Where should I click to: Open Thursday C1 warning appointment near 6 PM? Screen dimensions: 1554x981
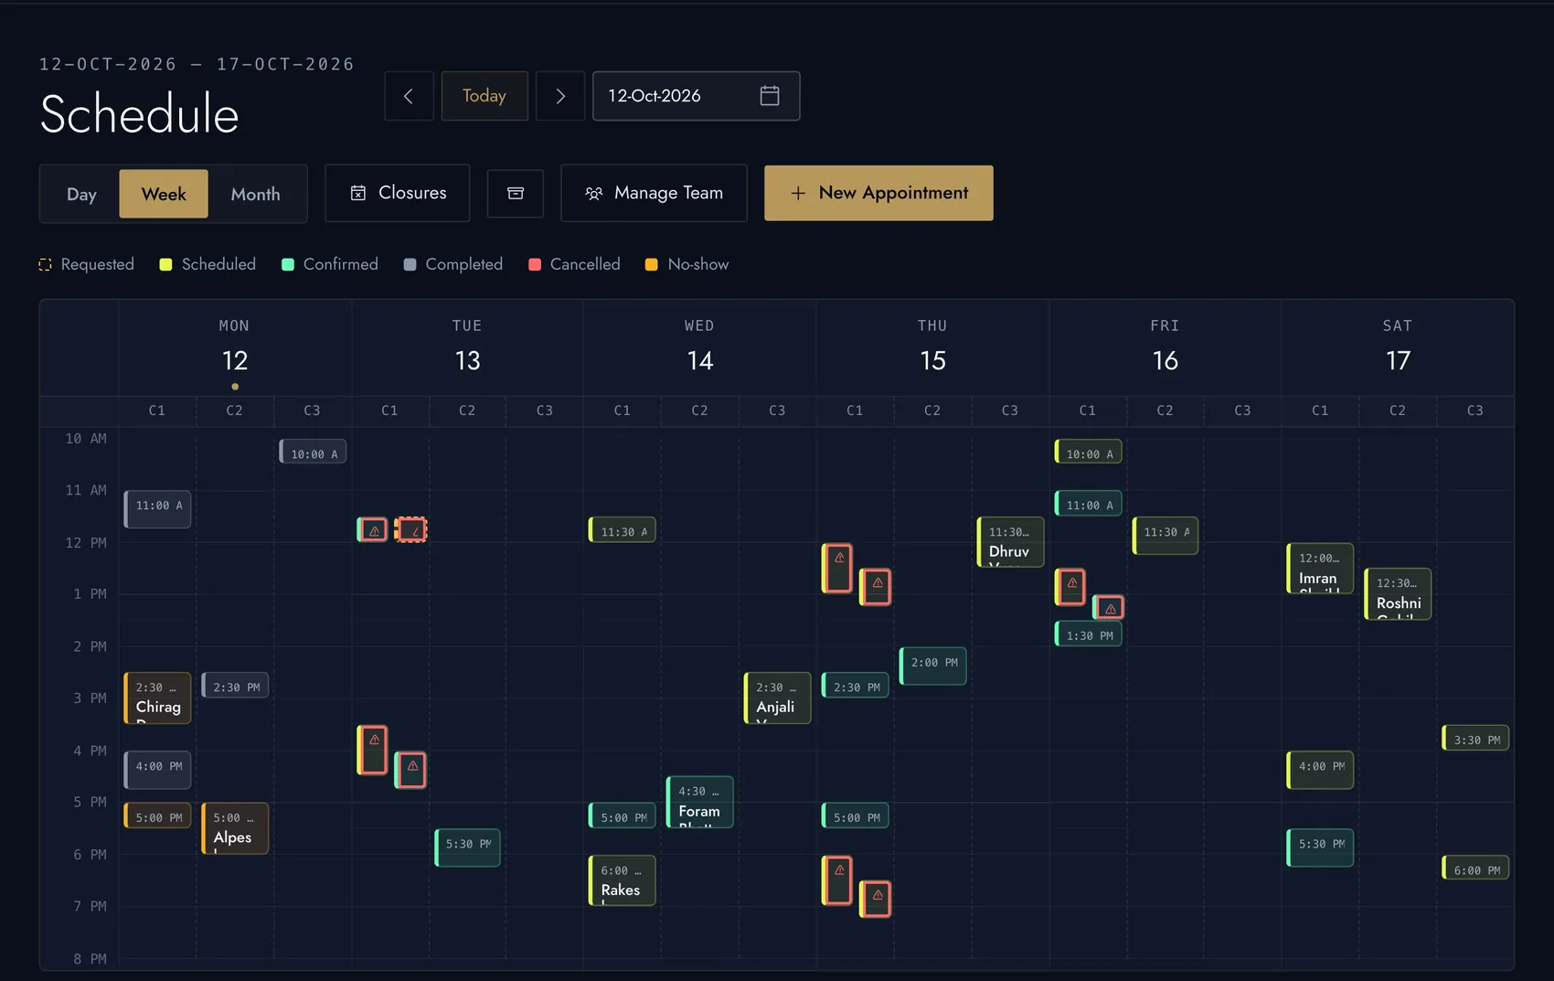tap(837, 880)
